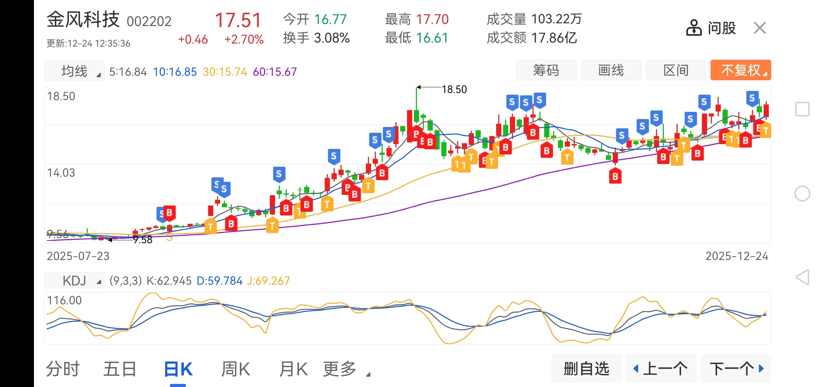823x387 pixels.
Task: Toggle 区间 range statistics
Action: pos(676,70)
